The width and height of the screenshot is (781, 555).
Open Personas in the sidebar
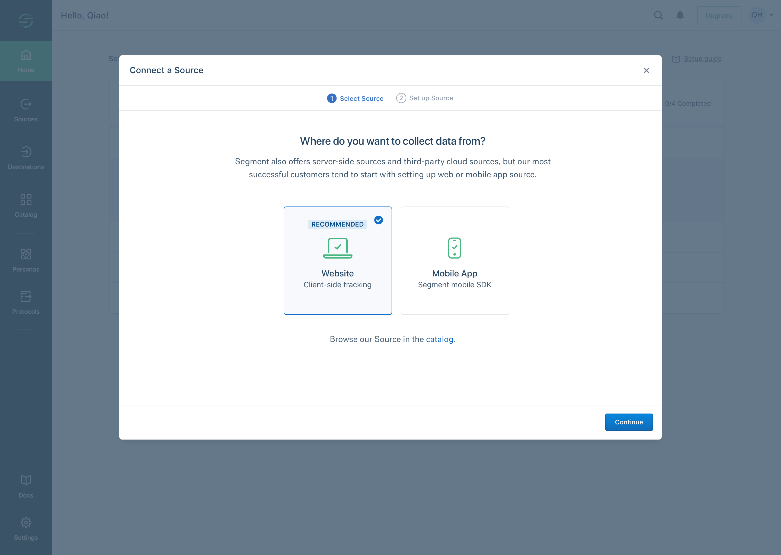pyautogui.click(x=26, y=260)
